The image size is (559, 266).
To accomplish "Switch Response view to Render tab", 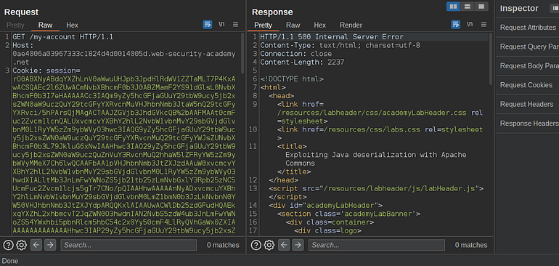I will click(x=351, y=25).
